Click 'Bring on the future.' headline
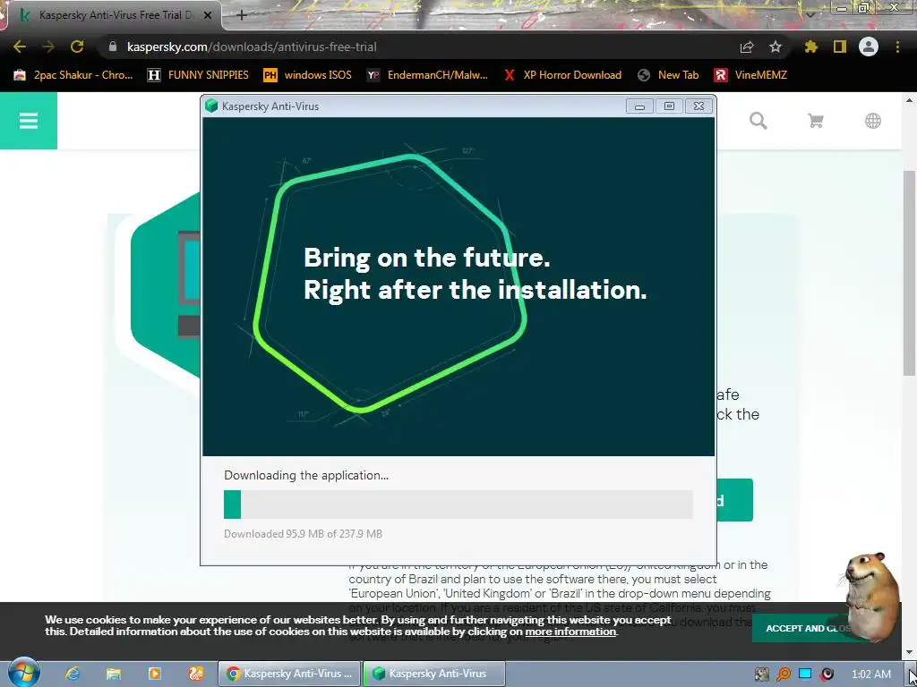Viewport: 917px width, 687px height. pos(427,258)
